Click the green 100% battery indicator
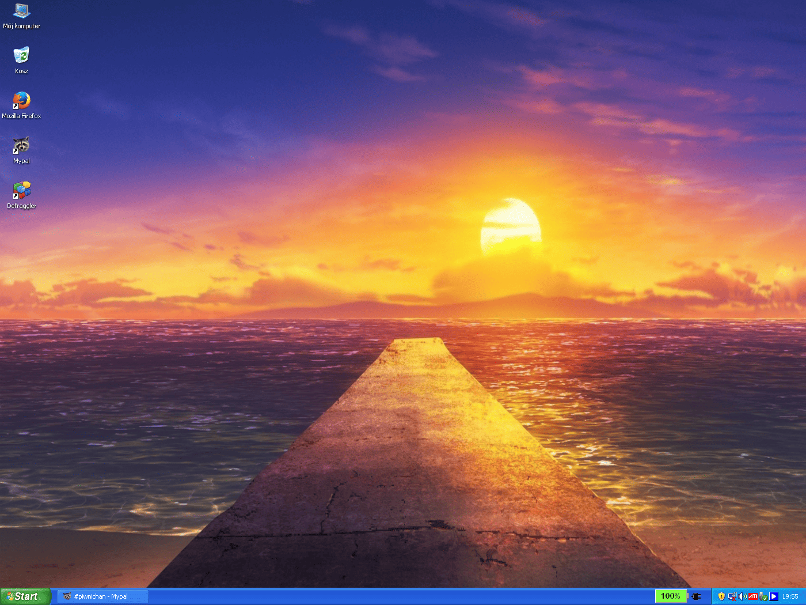The width and height of the screenshot is (806, 605). [671, 596]
